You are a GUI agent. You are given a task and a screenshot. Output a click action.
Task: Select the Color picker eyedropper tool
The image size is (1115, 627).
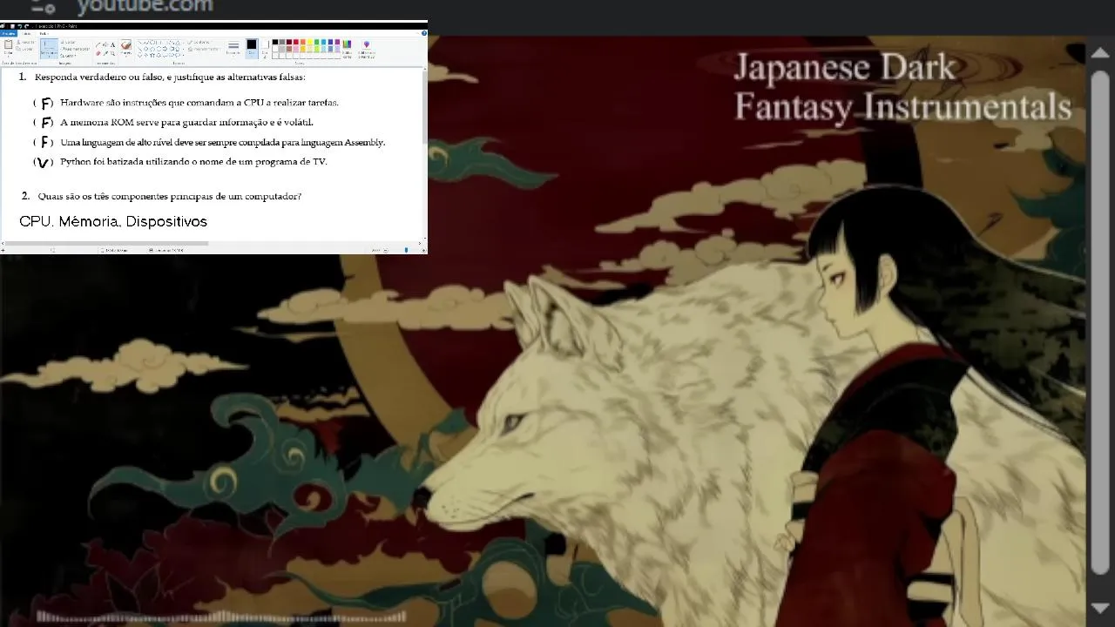tap(105, 53)
